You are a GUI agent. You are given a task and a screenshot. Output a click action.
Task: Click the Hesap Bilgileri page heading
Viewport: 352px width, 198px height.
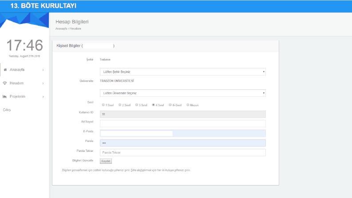coord(72,22)
